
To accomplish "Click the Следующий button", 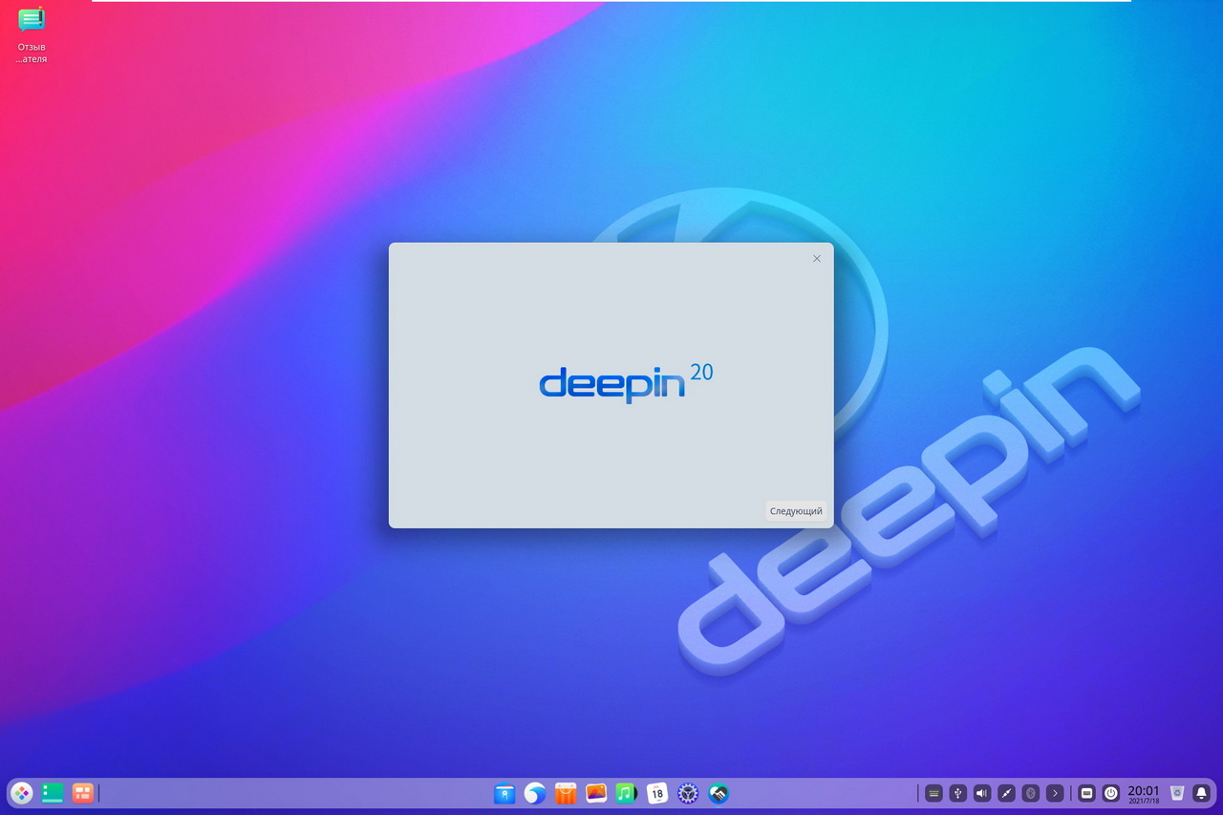I will 796,511.
